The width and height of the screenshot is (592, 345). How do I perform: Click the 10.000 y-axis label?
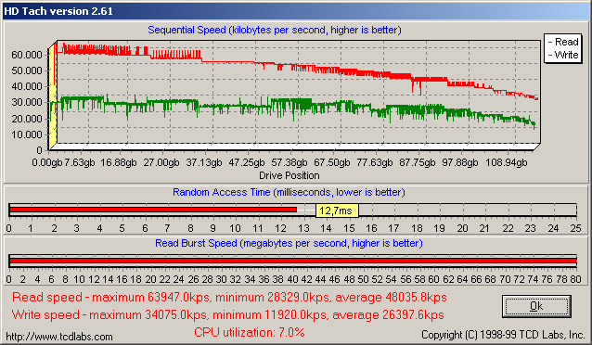click(x=26, y=134)
